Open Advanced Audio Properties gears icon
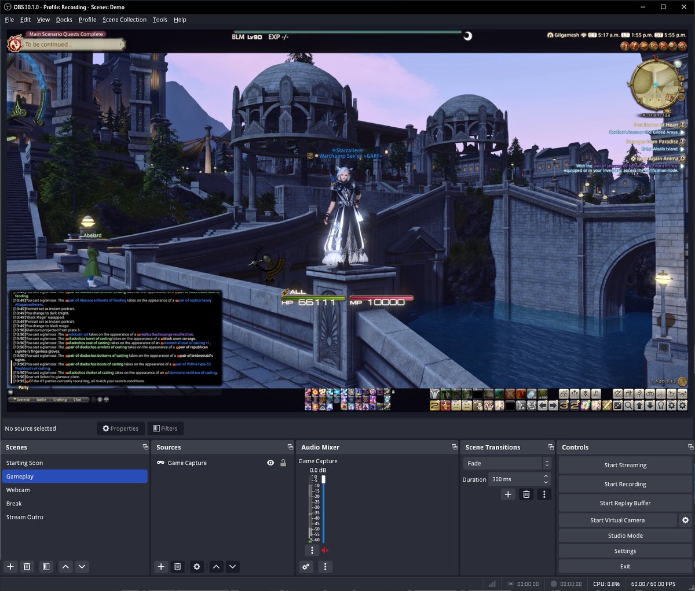 pos(306,567)
